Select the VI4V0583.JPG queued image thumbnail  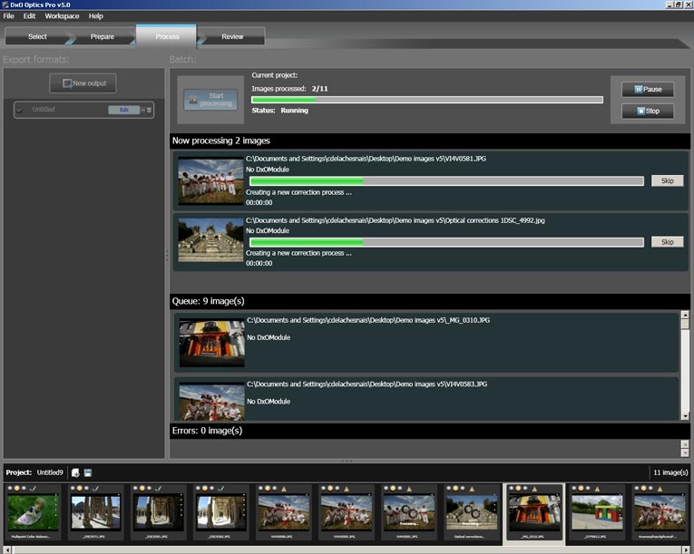[x=212, y=402]
